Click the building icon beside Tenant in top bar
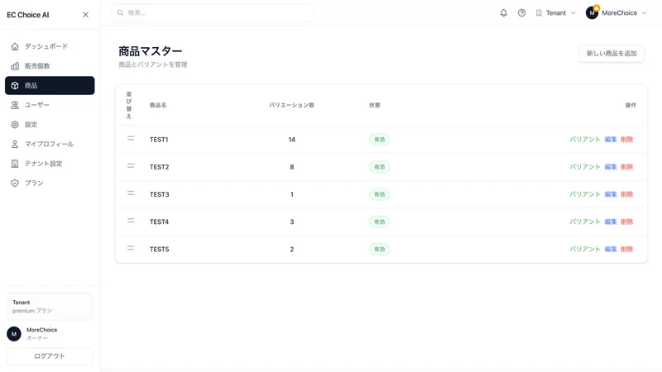This screenshot has width=662, height=372. click(x=539, y=13)
